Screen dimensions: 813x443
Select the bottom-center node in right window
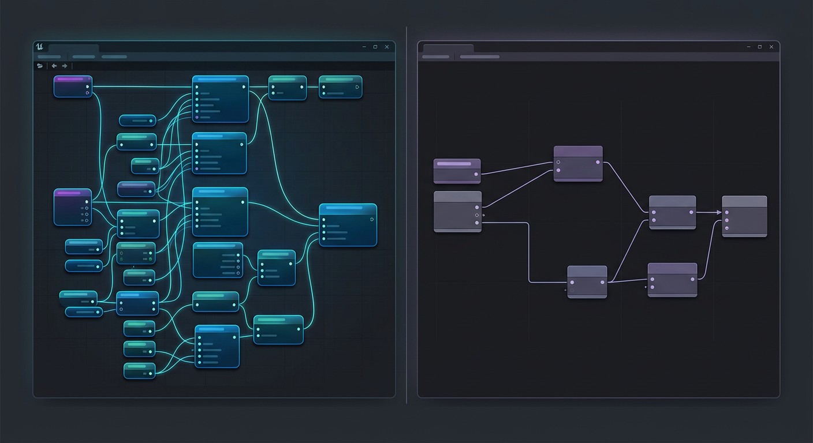coord(587,282)
